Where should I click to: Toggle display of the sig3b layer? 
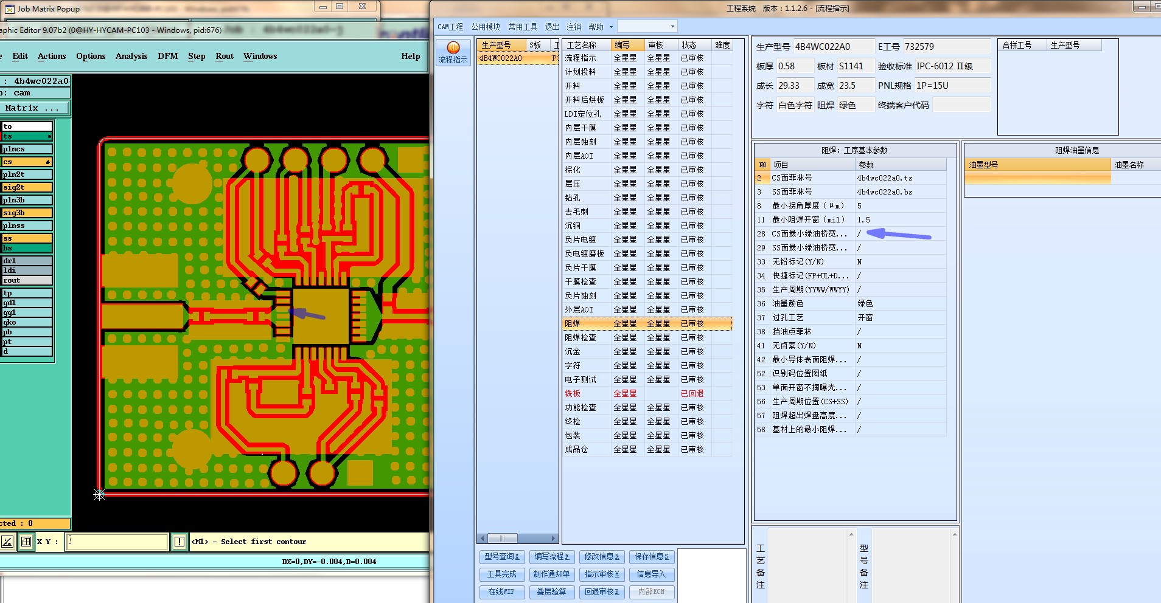[x=27, y=213]
